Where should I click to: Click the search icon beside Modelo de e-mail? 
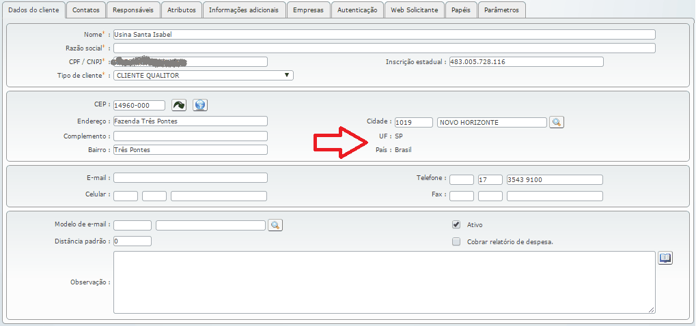(x=275, y=225)
